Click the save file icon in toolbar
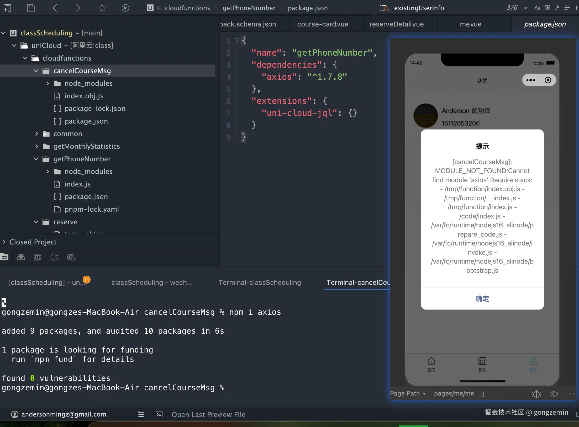This screenshot has width=579, height=427. click(31, 8)
